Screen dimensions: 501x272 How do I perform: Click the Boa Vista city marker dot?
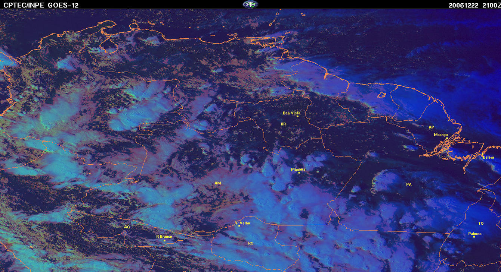[x=297, y=116]
